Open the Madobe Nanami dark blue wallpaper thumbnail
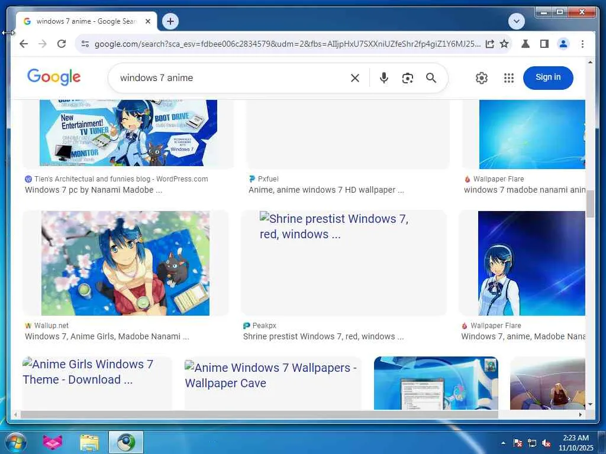The height and width of the screenshot is (454, 606). [x=531, y=263]
